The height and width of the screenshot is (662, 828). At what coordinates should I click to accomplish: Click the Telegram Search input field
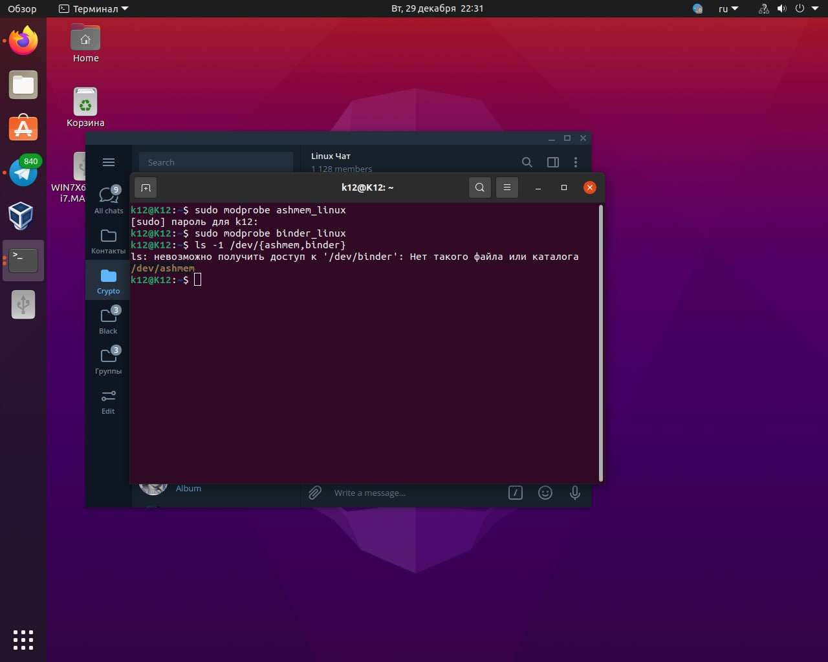[x=216, y=162]
